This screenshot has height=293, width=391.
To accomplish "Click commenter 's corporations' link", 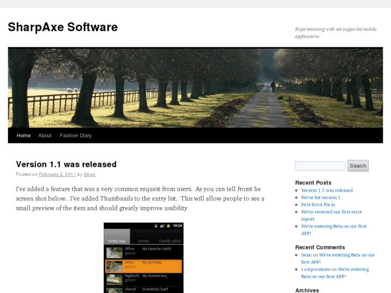I will tap(316, 269).
